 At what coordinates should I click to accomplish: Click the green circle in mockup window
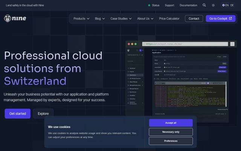coord(136,44)
